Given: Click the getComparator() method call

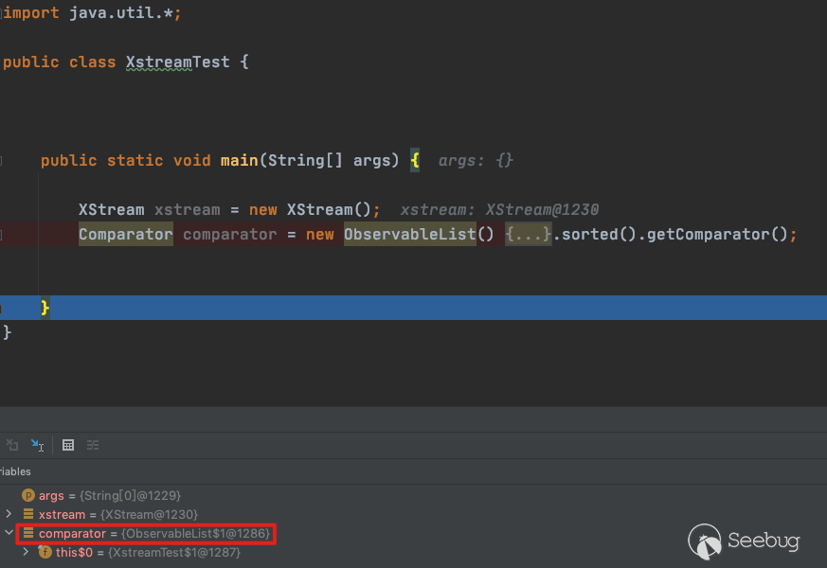Looking at the screenshot, I should tap(717, 234).
